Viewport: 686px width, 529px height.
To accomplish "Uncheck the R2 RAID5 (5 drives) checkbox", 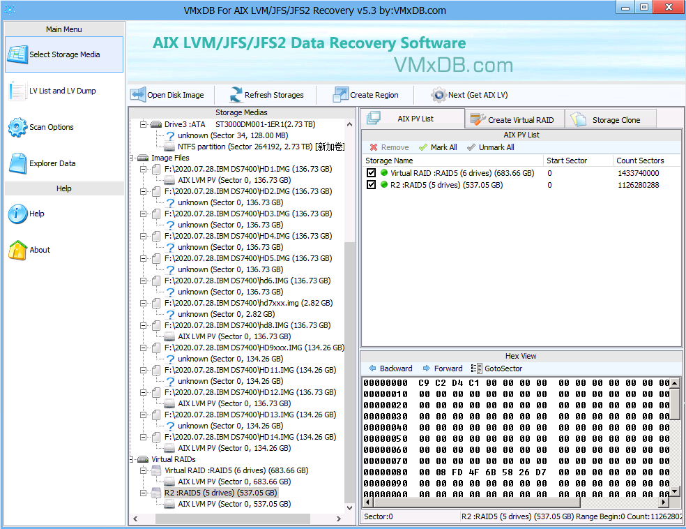I will [x=372, y=185].
